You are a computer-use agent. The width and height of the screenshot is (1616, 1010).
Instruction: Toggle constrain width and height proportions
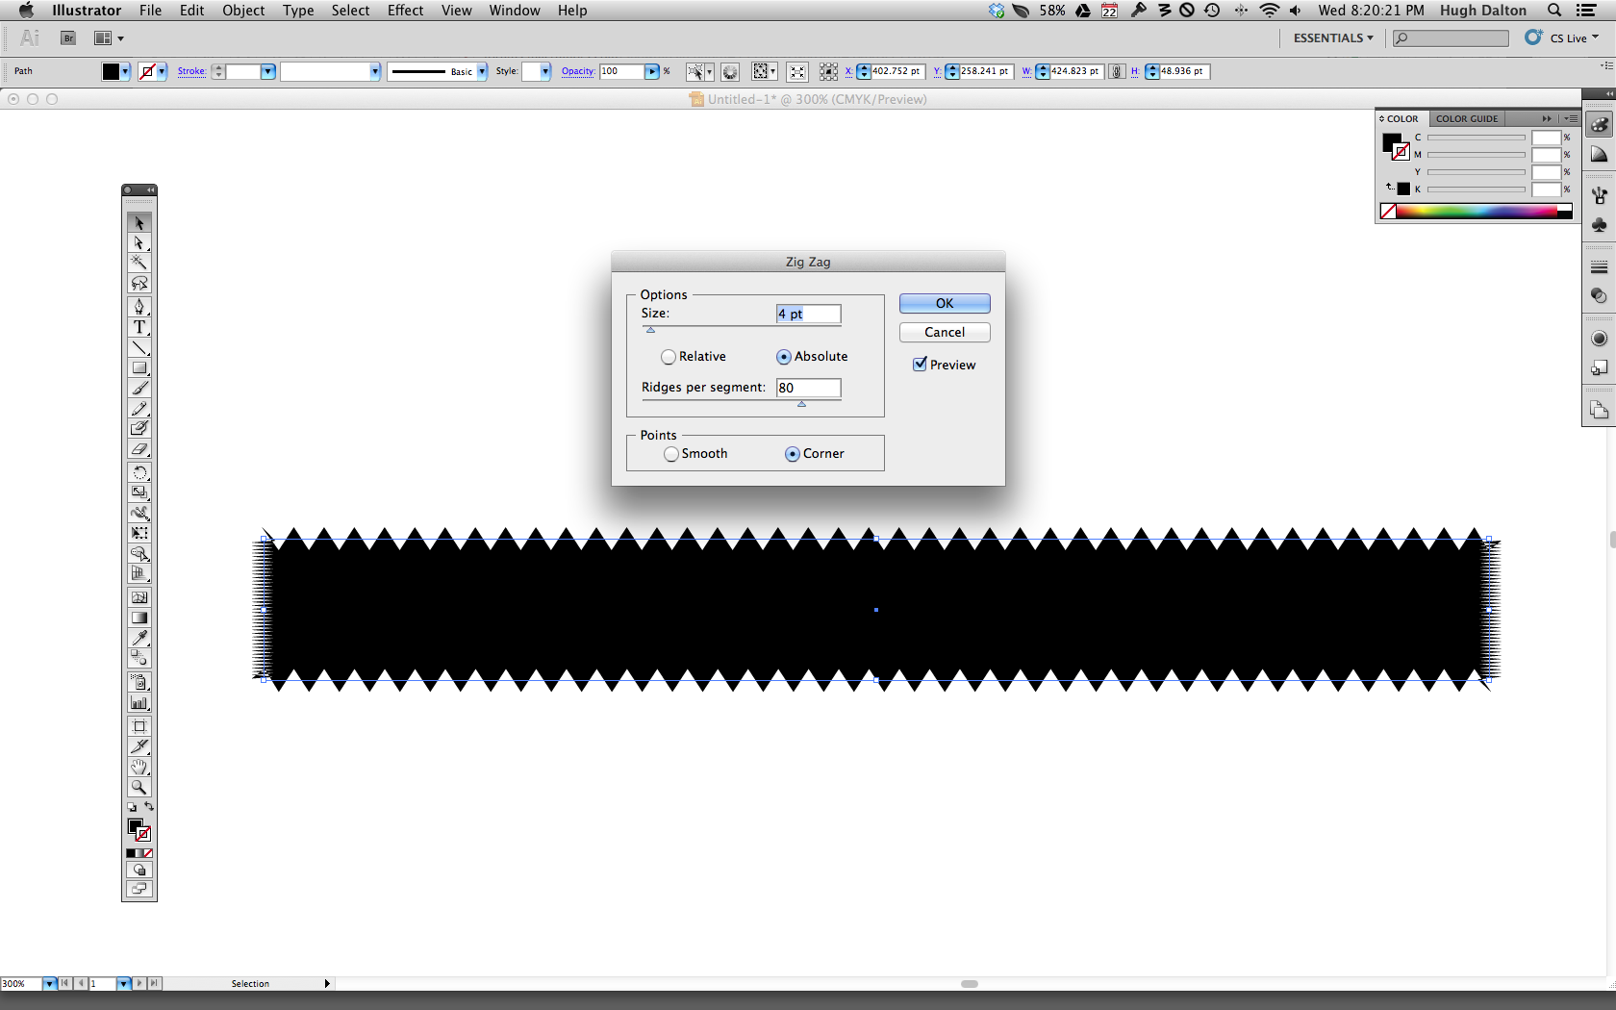1117,71
